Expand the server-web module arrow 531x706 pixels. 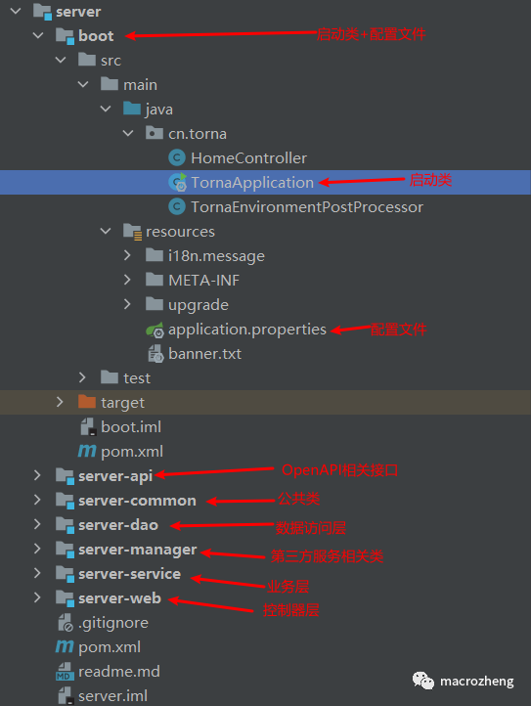click(37, 597)
